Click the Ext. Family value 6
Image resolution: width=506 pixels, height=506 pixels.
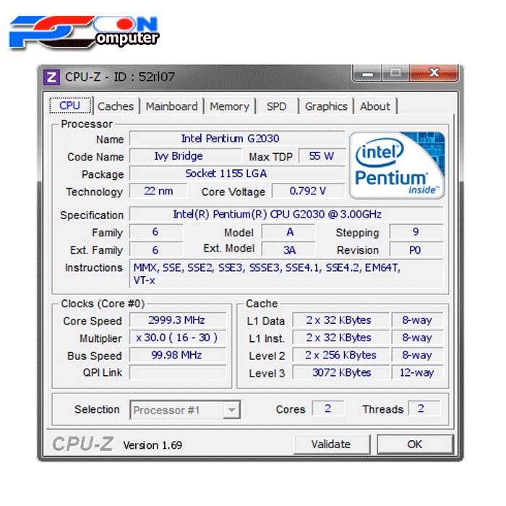[x=156, y=250]
